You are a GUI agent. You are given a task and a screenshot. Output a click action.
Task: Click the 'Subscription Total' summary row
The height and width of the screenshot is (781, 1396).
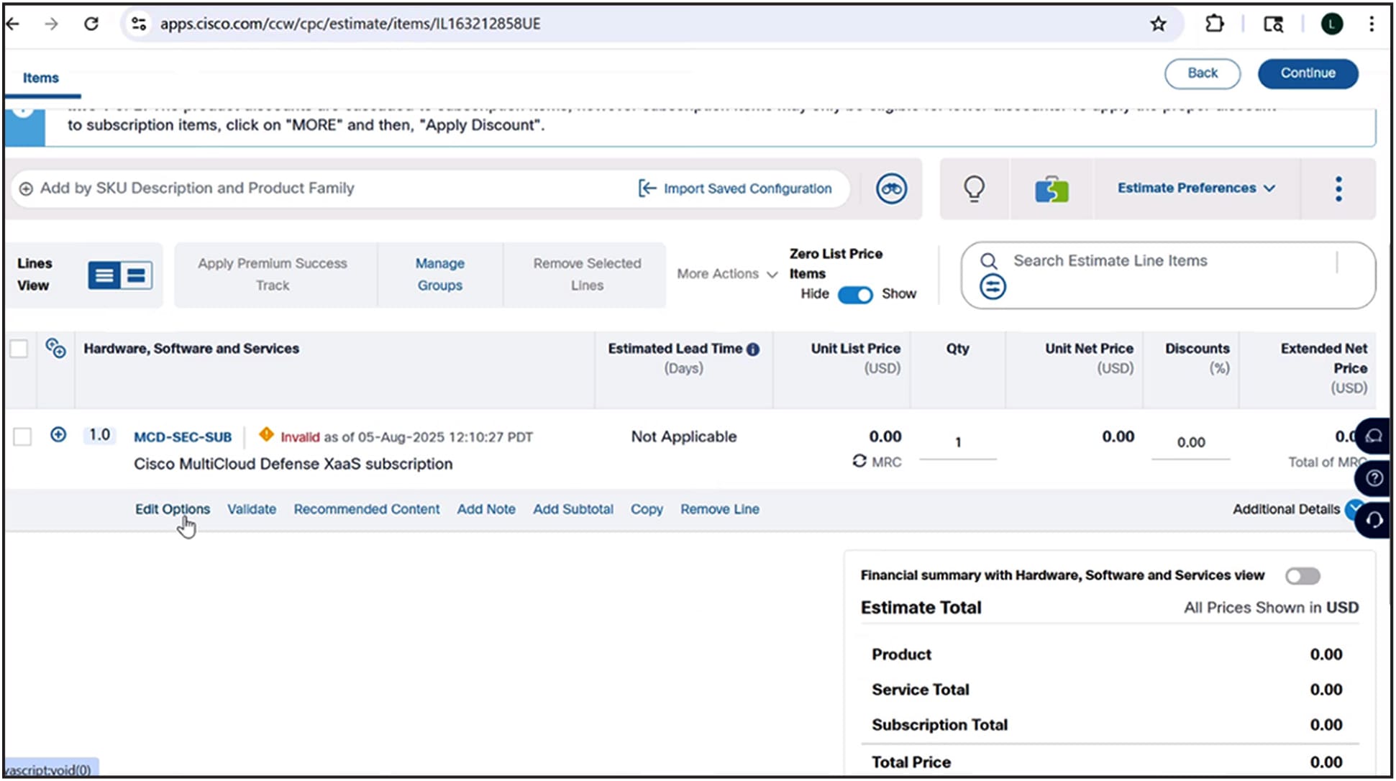pos(1108,725)
